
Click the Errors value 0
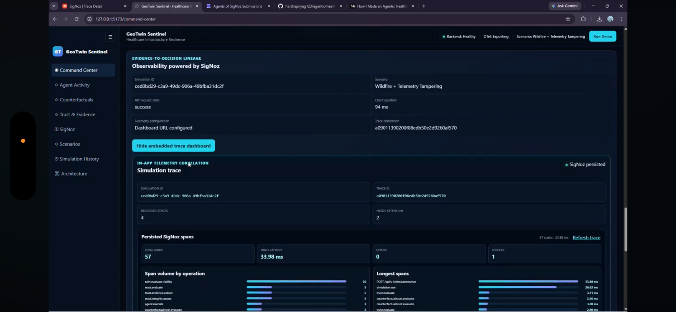pyautogui.click(x=378, y=257)
